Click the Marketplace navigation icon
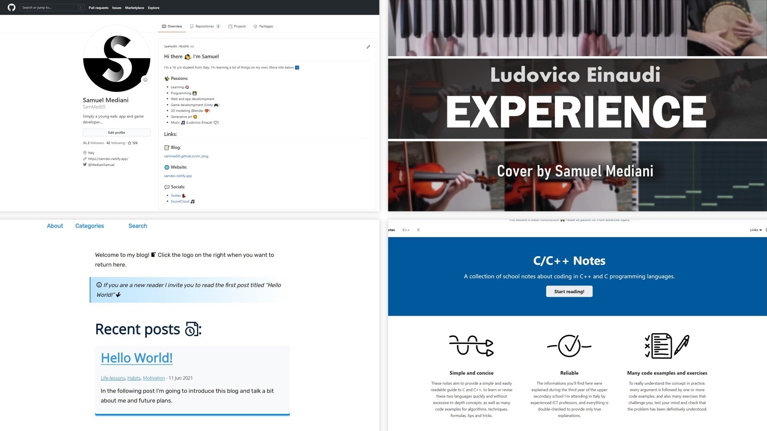 point(134,7)
